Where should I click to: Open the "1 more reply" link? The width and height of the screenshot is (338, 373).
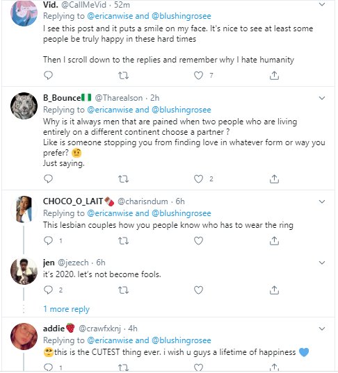[x=66, y=309]
